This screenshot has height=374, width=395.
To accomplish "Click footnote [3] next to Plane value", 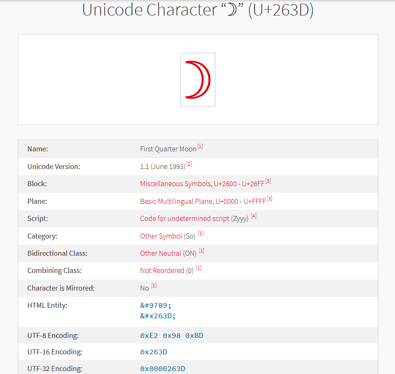I will pos(269,199).
